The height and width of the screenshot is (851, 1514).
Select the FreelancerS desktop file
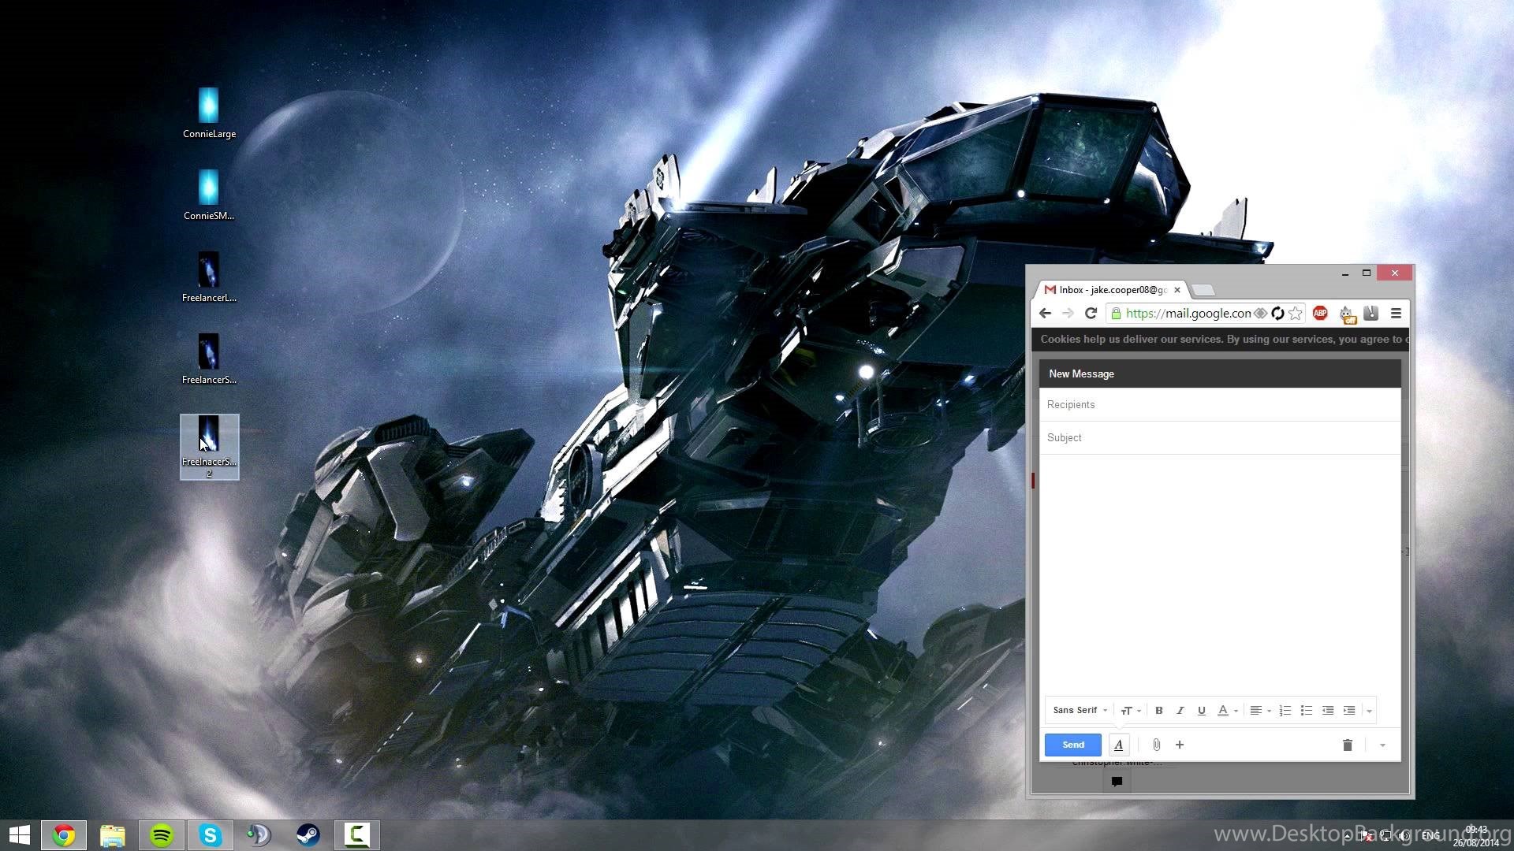pyautogui.click(x=209, y=359)
